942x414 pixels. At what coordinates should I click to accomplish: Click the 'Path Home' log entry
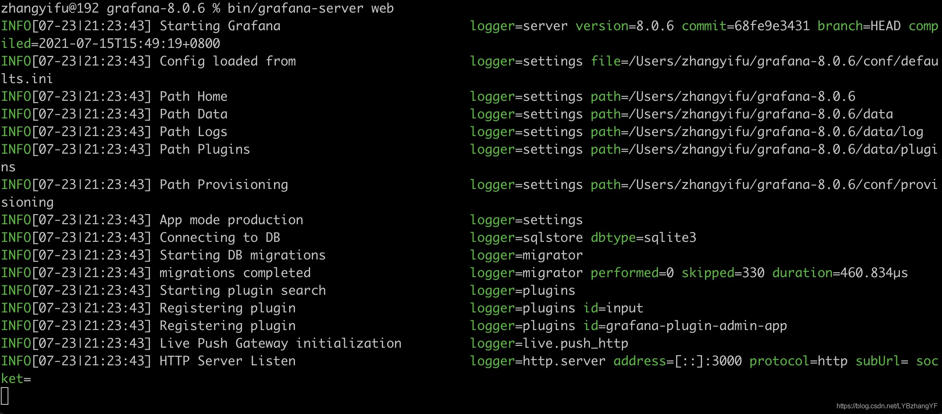pos(193,97)
